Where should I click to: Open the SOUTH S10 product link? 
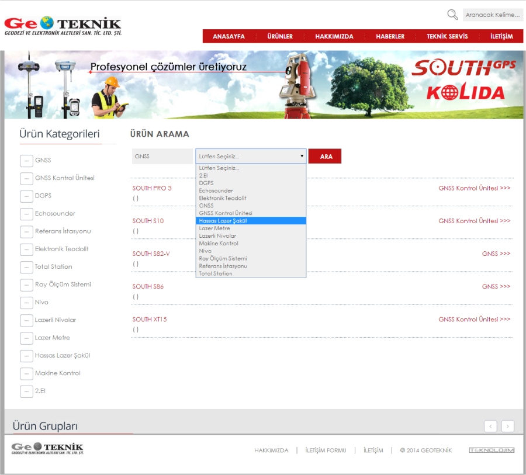(x=148, y=221)
